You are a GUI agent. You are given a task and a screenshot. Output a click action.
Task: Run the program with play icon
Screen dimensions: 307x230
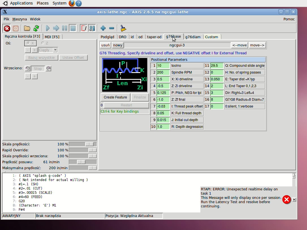[x=48, y=28]
